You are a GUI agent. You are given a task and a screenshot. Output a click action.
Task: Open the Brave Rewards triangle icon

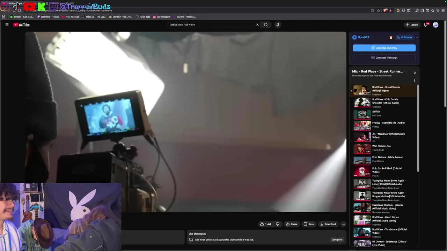click(x=390, y=10)
